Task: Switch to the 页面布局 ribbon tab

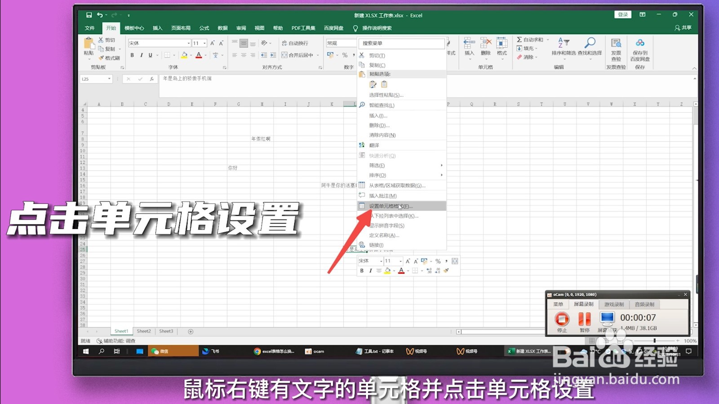Action: 180,28
